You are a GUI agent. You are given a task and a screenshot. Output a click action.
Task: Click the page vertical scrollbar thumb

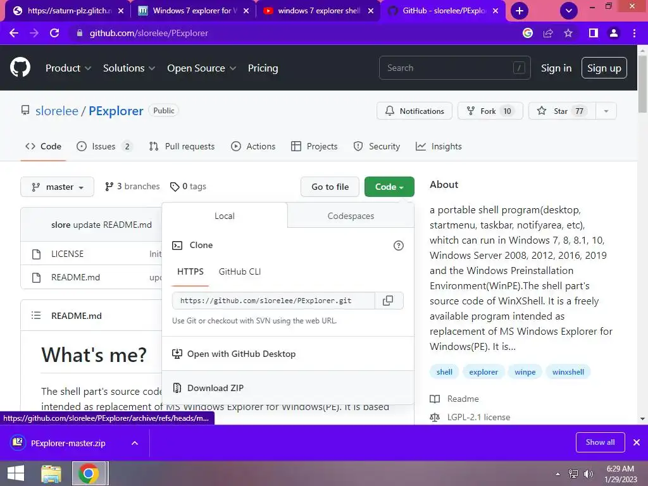pos(642,84)
